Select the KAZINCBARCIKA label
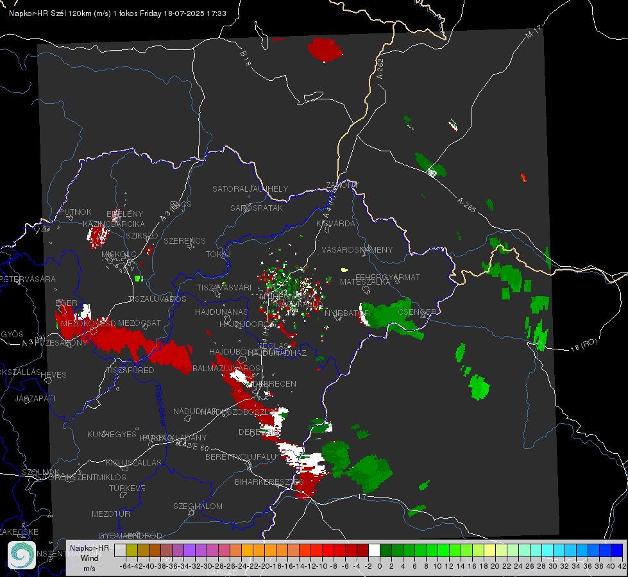 [x=114, y=224]
